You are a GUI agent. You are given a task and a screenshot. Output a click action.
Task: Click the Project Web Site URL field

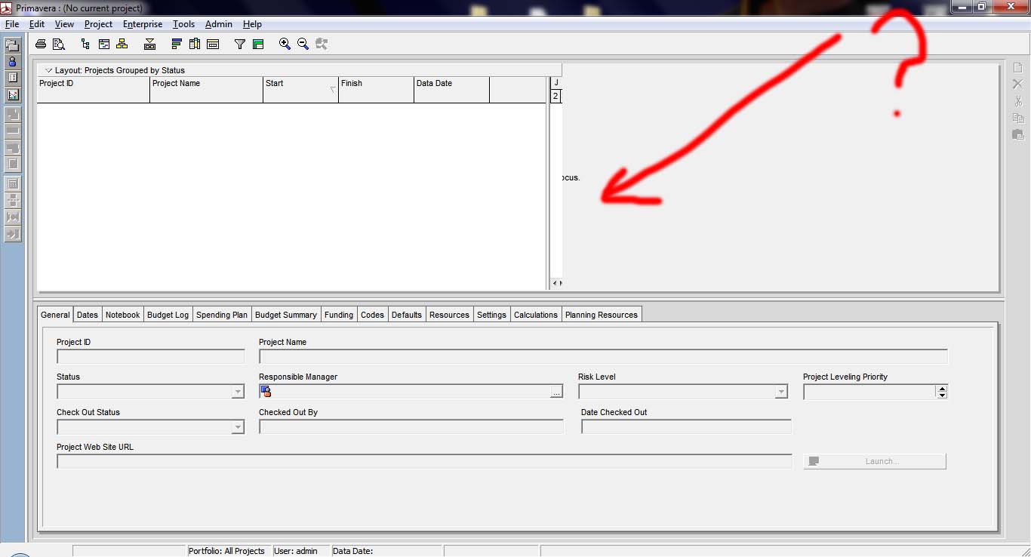pyautogui.click(x=424, y=461)
